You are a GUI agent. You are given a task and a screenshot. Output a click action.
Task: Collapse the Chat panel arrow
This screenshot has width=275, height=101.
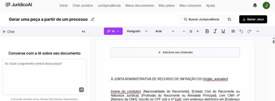click(84, 32)
